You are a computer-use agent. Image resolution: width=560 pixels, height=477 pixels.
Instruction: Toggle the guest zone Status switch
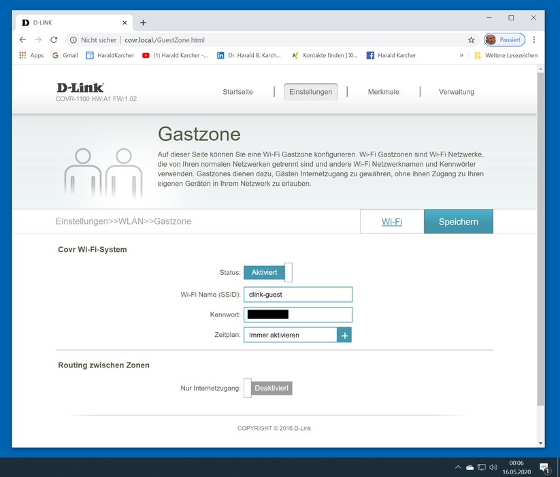(x=268, y=272)
